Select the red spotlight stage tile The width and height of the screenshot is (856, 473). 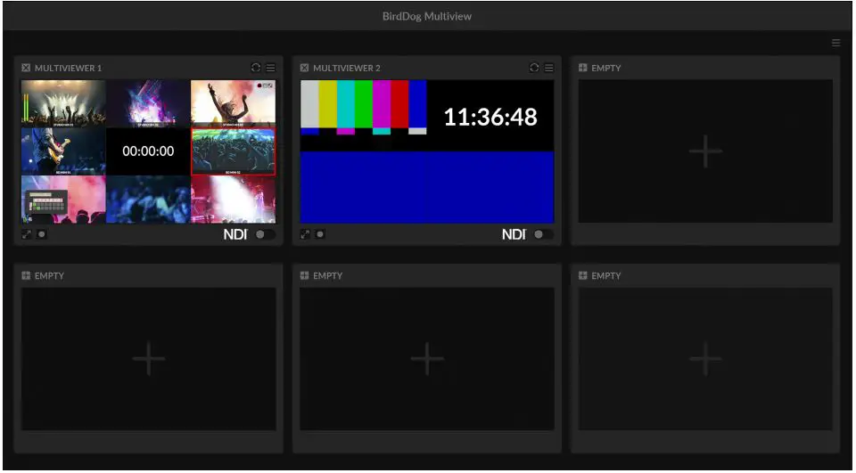click(x=233, y=200)
